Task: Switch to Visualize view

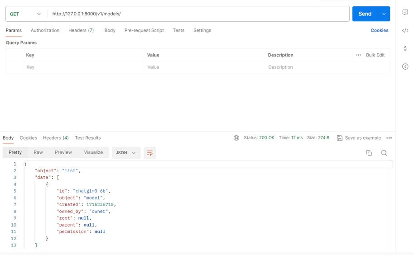Action: click(93, 152)
